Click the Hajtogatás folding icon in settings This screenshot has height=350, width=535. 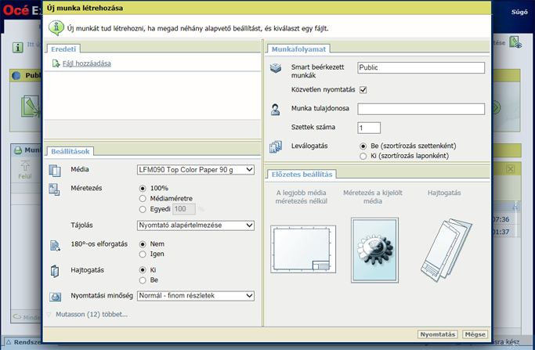(x=55, y=271)
